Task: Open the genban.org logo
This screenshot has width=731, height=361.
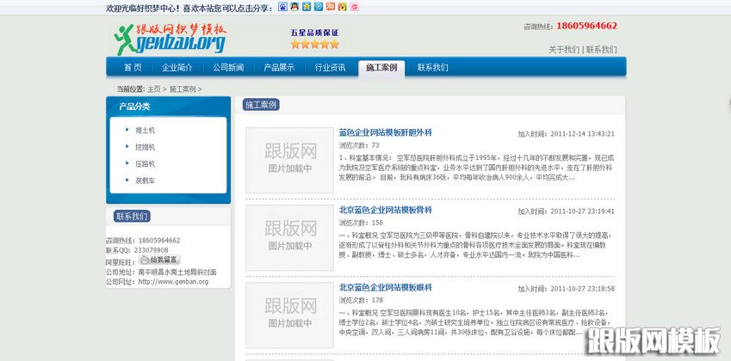Action: pyautogui.click(x=170, y=39)
